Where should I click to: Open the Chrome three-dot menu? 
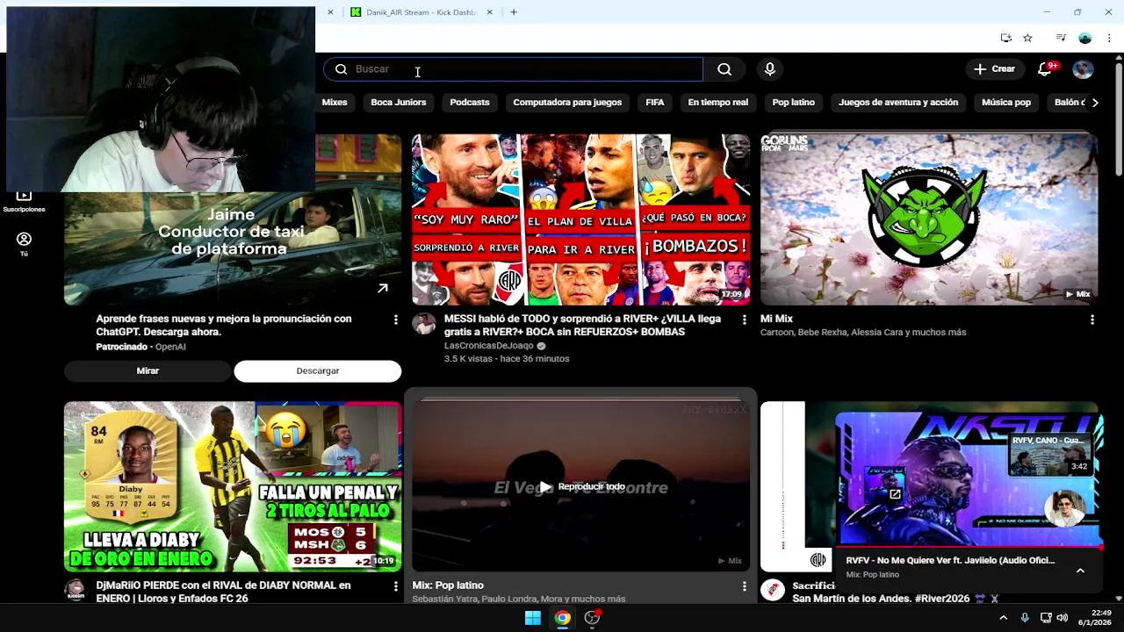(1109, 38)
